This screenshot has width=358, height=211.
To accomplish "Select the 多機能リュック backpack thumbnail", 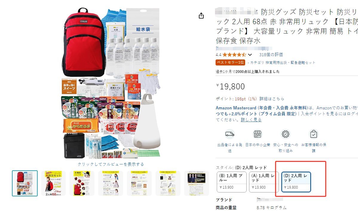I will click(x=82, y=183).
